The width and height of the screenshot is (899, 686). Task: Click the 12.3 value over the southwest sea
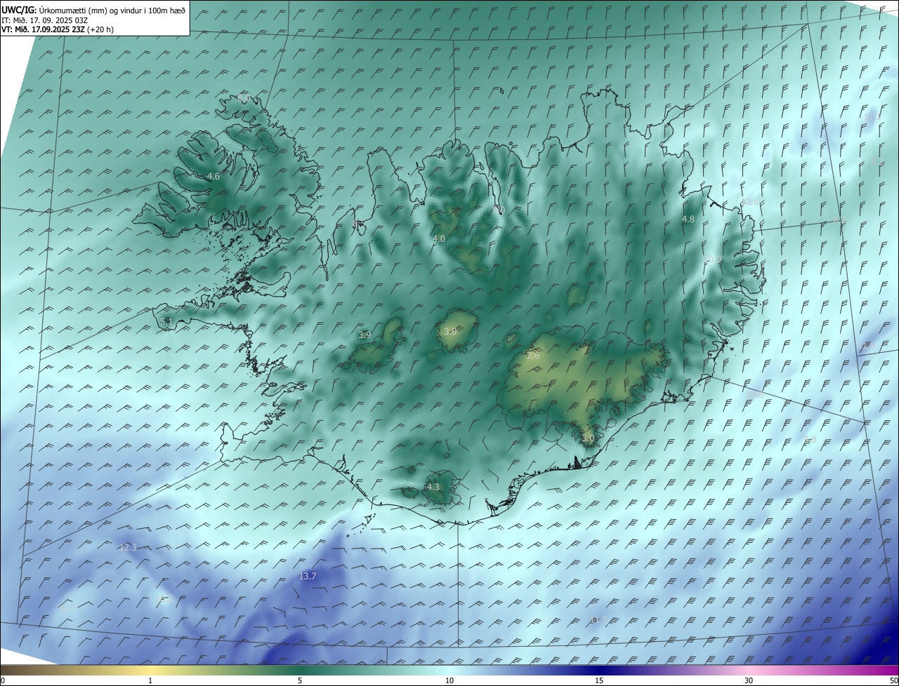[128, 547]
